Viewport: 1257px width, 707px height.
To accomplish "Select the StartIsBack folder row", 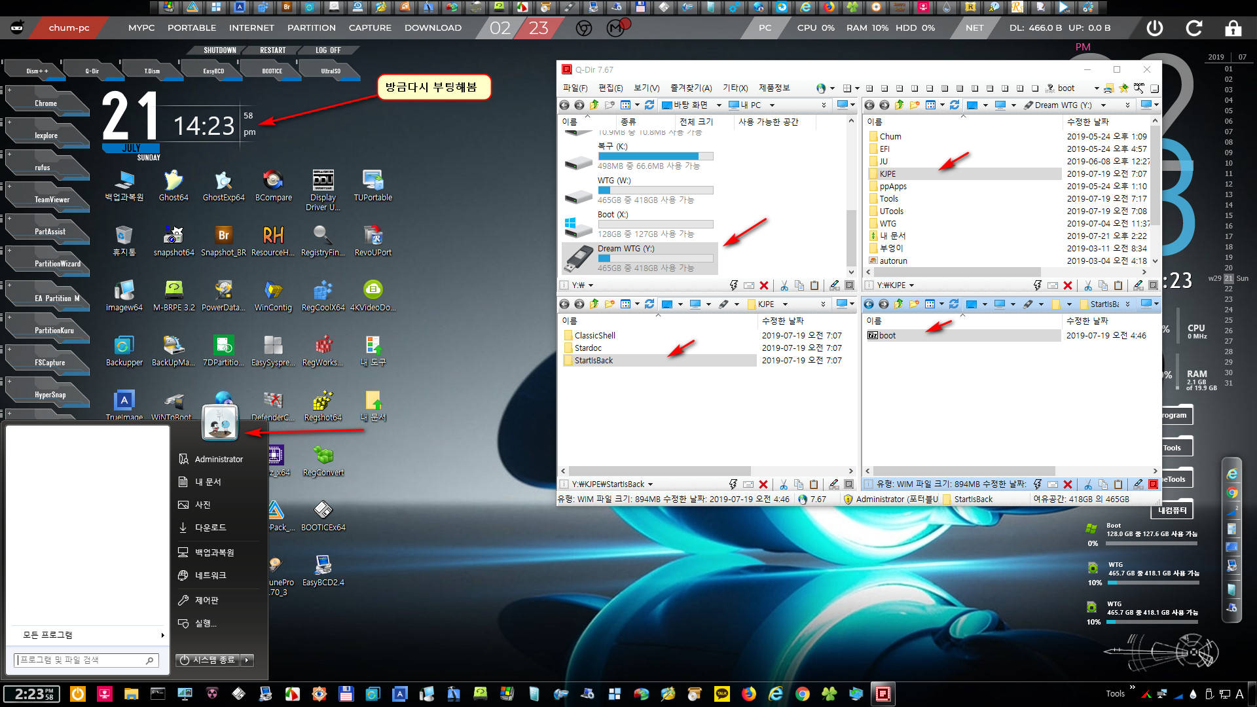I will 659,361.
